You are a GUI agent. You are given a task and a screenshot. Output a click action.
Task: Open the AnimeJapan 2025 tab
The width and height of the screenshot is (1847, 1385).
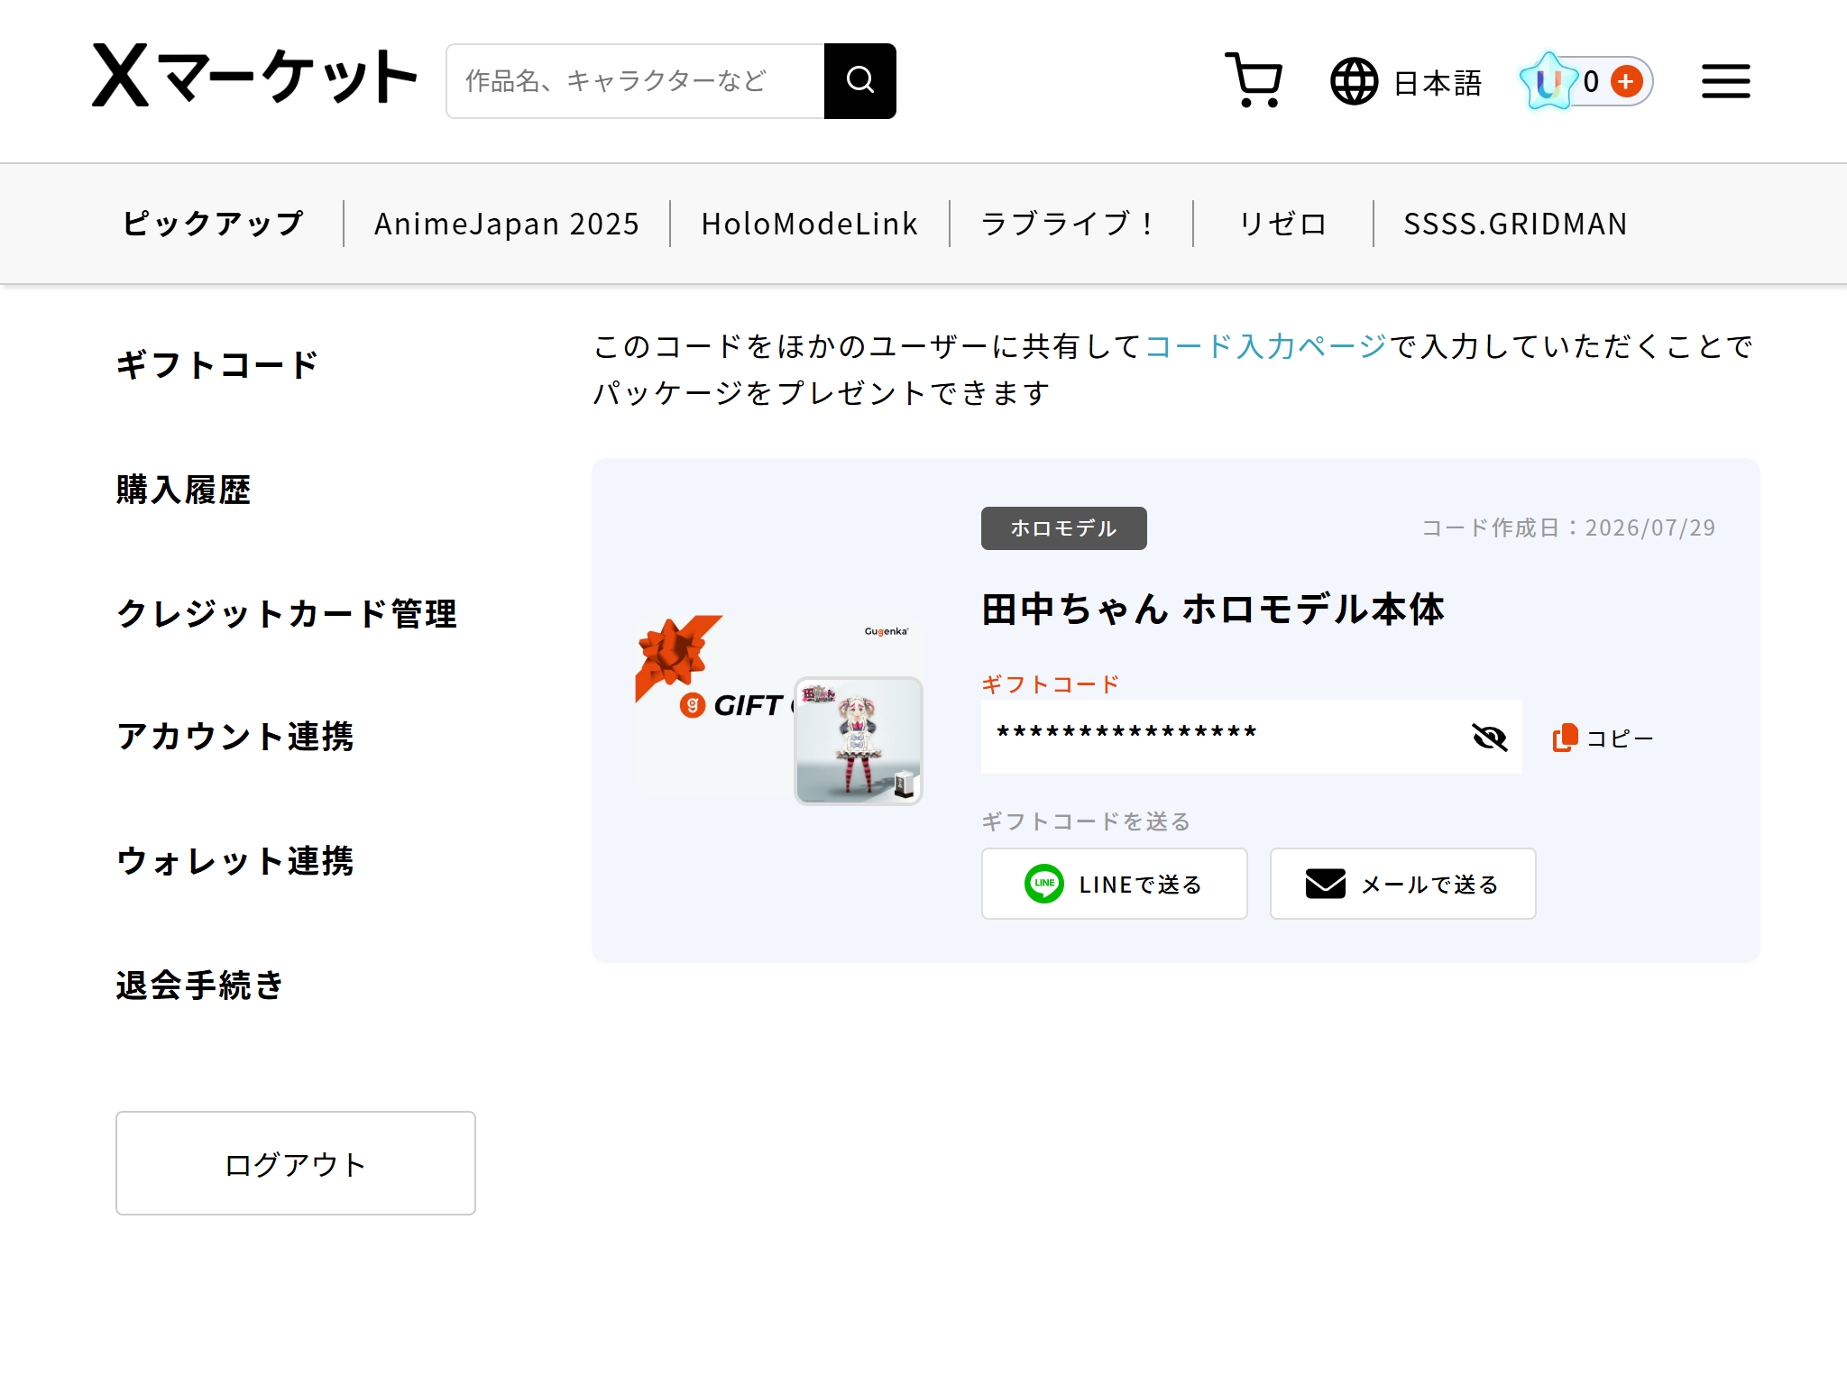tap(507, 224)
